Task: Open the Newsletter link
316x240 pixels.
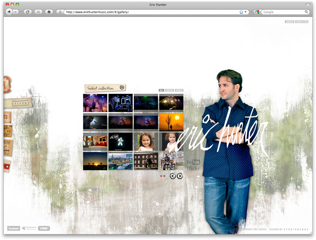Action: (x=302, y=22)
